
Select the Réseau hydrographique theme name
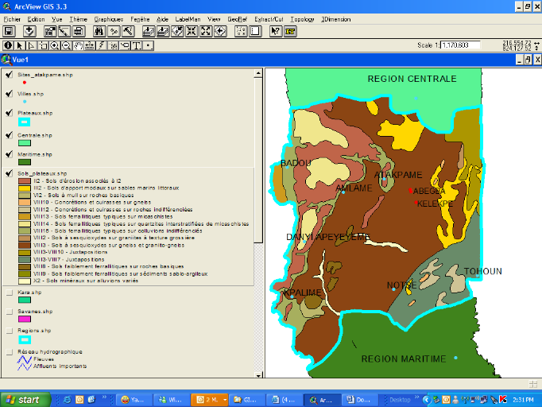tap(49, 351)
